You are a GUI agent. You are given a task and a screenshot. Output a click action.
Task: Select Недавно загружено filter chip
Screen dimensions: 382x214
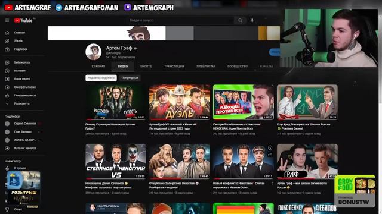click(x=101, y=78)
